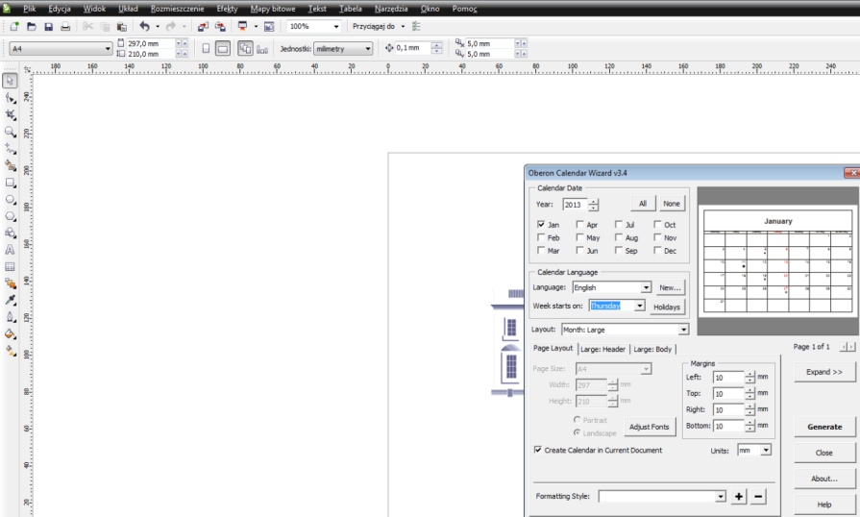Click the Holidays button
The image size is (860, 517).
pos(667,307)
